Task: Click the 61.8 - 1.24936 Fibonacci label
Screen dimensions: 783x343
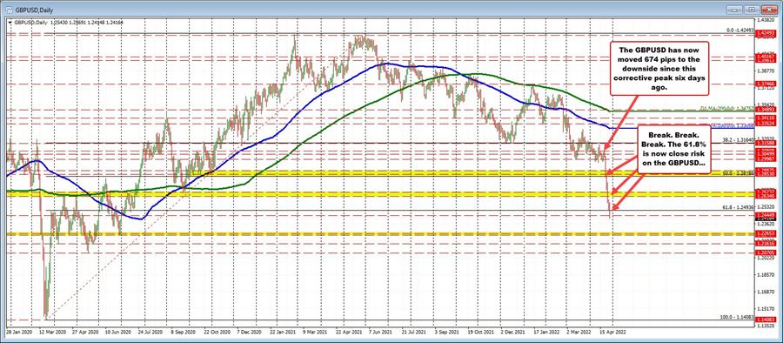Action: [x=738, y=206]
